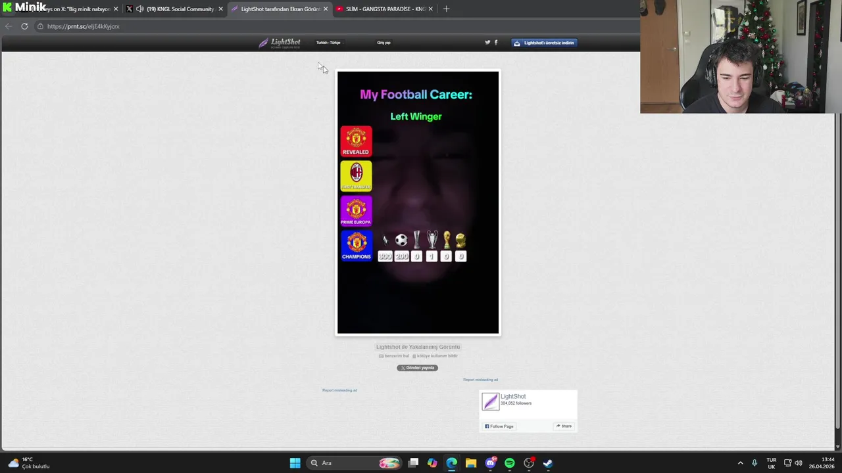This screenshot has height=473, width=842.
Task: Click the My Football Career screenshot image
Action: click(x=418, y=203)
